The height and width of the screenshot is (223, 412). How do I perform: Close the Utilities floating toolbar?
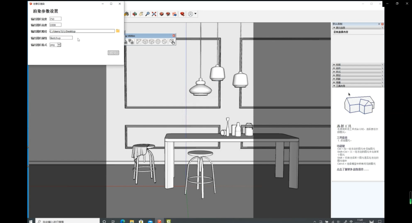click(174, 36)
